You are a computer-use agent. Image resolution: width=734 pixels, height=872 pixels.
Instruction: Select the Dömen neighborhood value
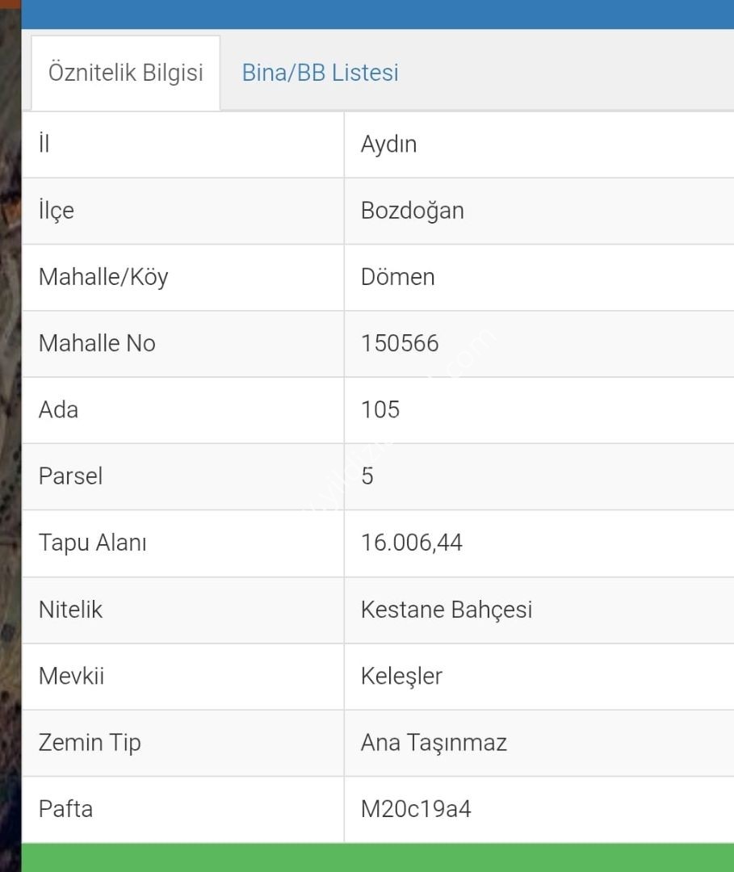coord(397,277)
